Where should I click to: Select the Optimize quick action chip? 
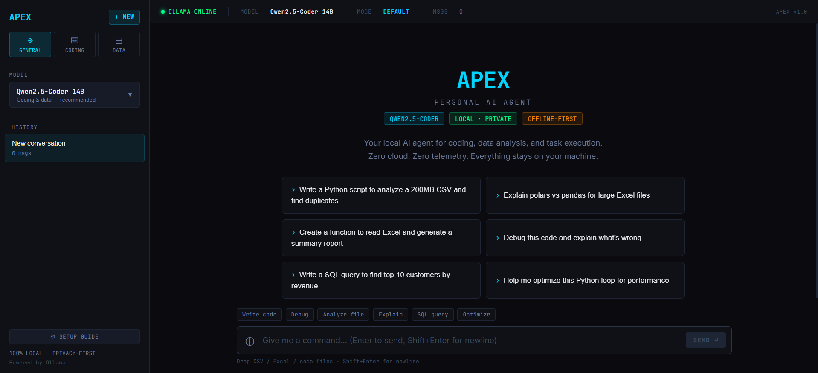[476, 314]
